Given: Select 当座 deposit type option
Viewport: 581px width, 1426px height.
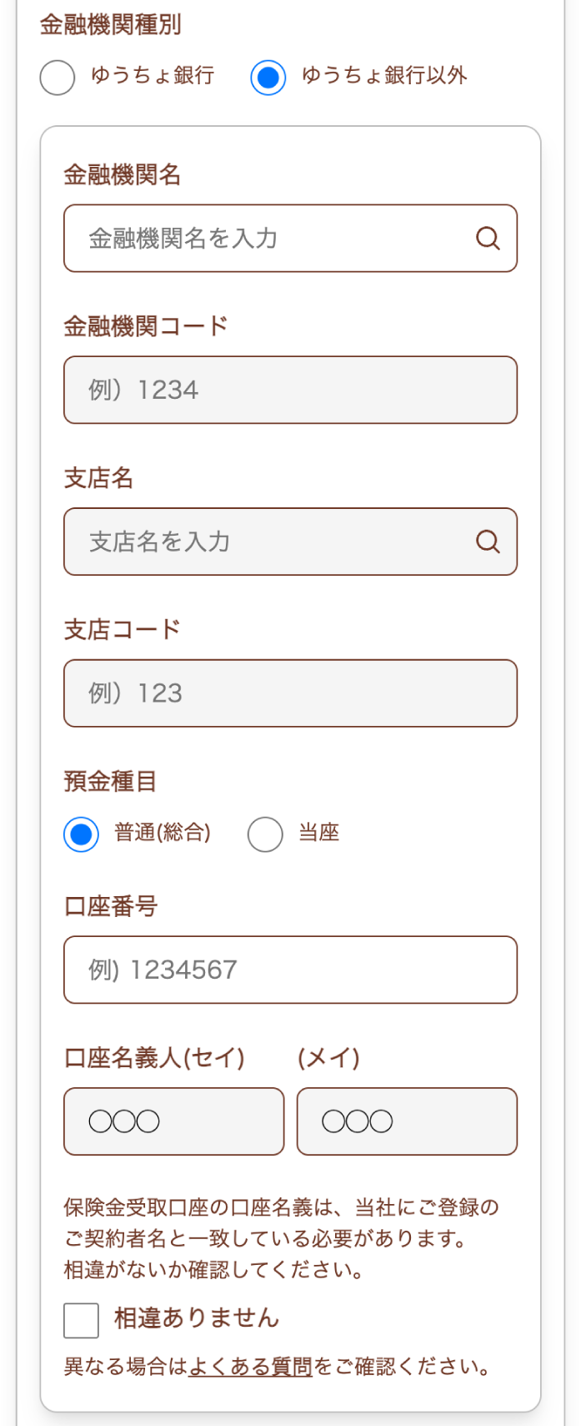Looking at the screenshot, I should coord(265,834).
